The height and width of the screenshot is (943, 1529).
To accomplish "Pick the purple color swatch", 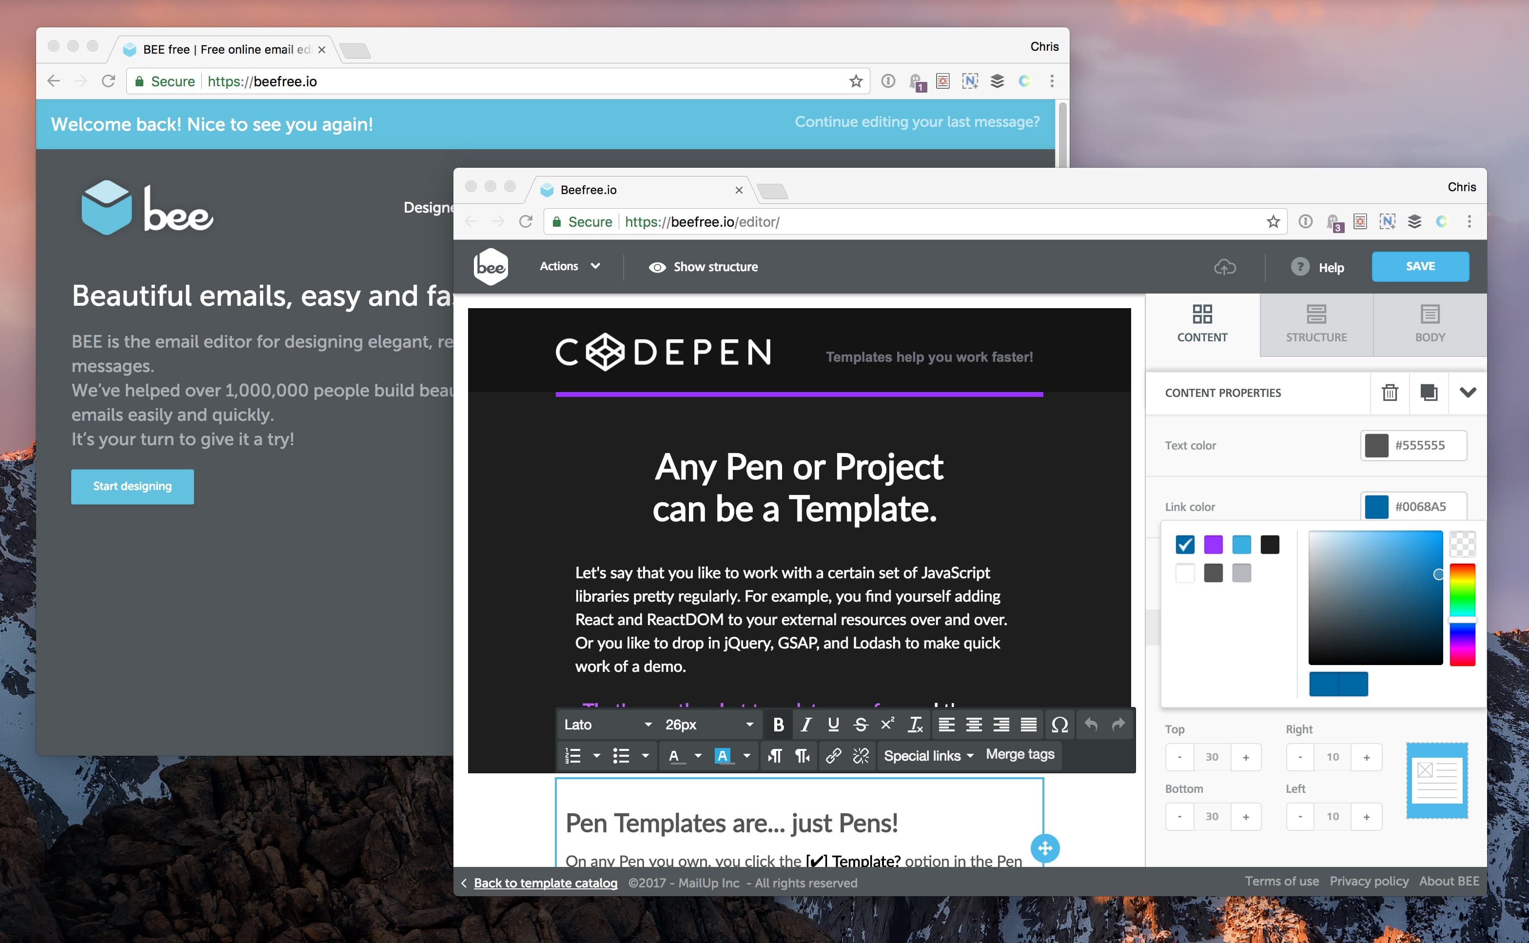I will point(1213,545).
